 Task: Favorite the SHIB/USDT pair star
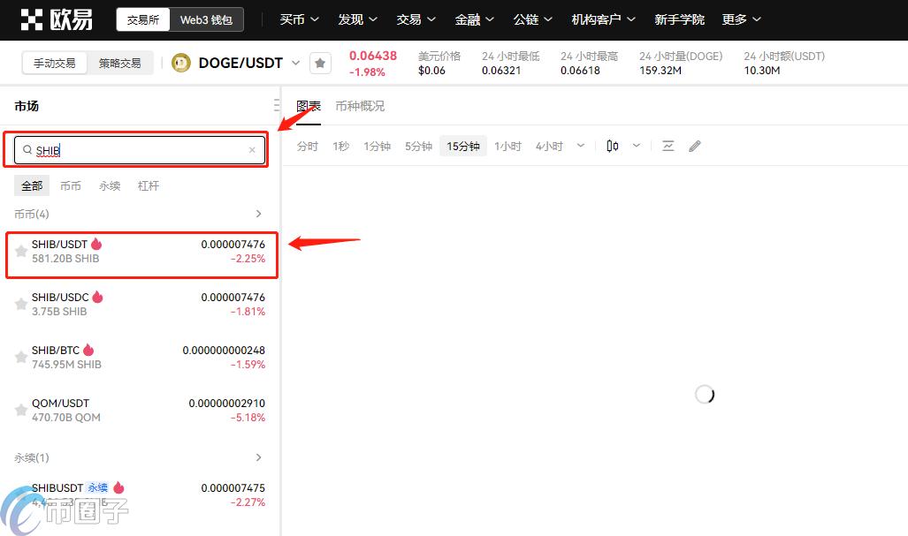[x=21, y=251]
